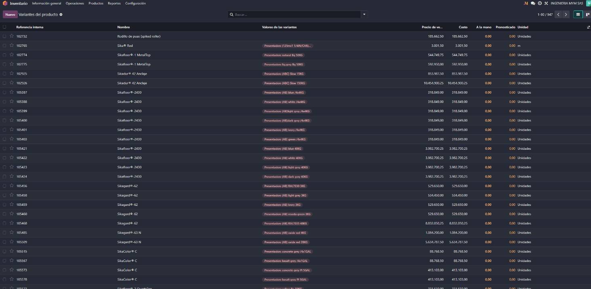
Task: Star product 102765 as favorite
Action: [x=12, y=46]
